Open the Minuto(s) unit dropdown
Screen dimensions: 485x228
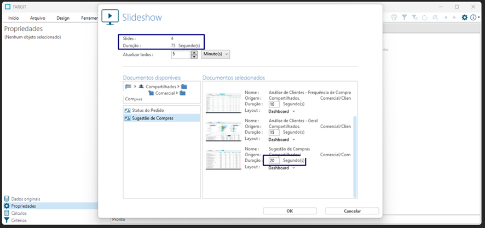[x=216, y=54]
